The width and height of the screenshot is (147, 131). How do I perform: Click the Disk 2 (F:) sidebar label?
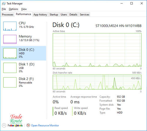click(x=26, y=79)
